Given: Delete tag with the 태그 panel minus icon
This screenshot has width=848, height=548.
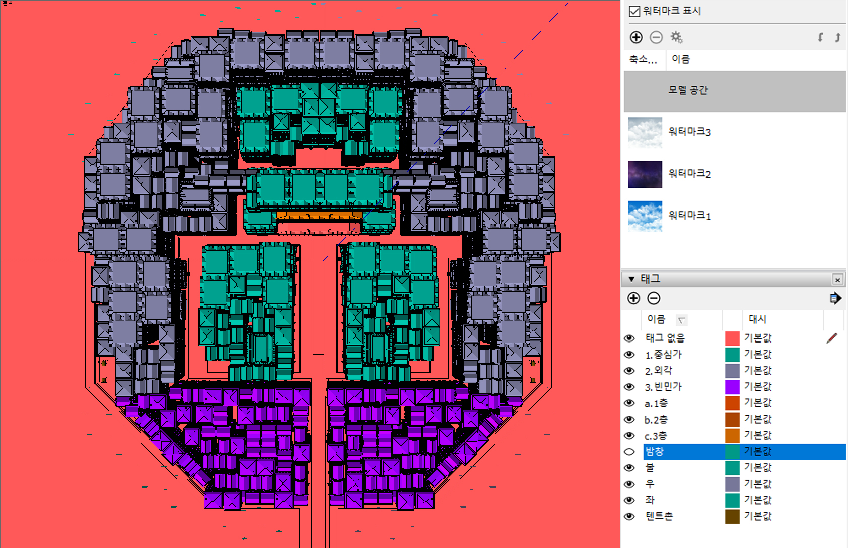Looking at the screenshot, I should [x=654, y=298].
